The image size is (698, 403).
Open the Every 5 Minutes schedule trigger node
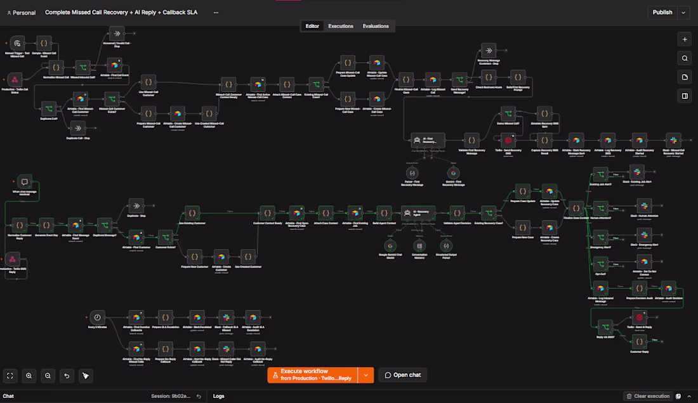tap(97, 317)
